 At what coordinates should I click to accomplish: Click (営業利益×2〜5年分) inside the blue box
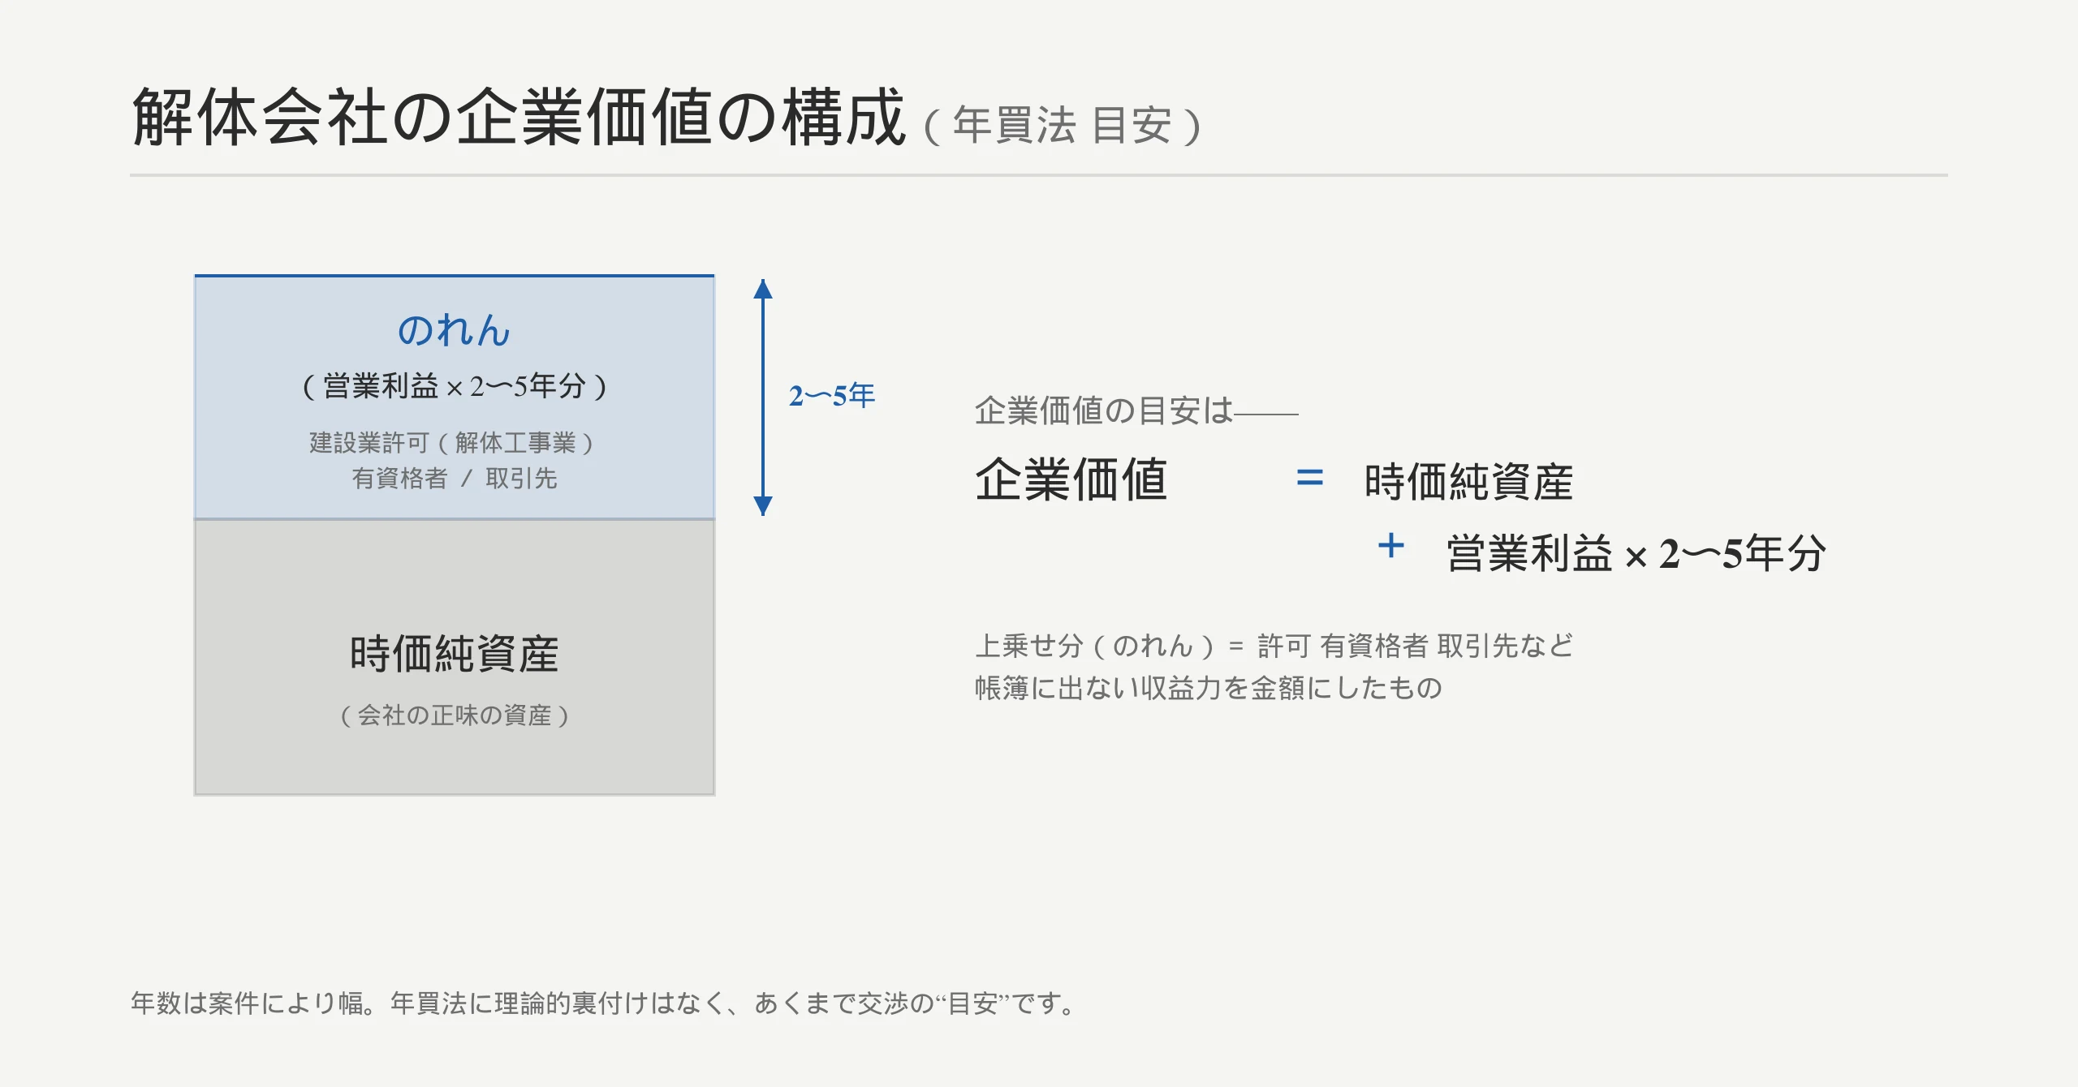pyautogui.click(x=455, y=386)
